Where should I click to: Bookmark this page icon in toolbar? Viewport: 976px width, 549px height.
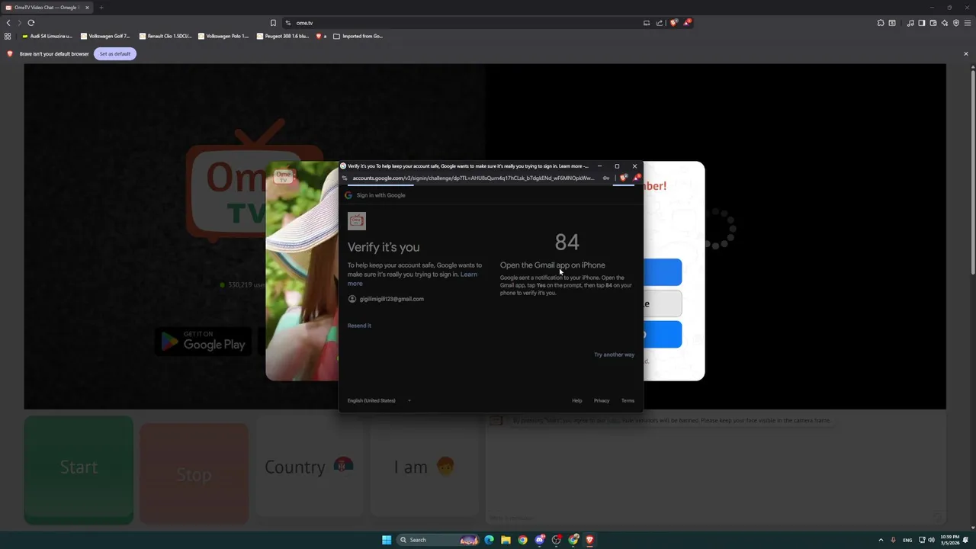pyautogui.click(x=273, y=23)
